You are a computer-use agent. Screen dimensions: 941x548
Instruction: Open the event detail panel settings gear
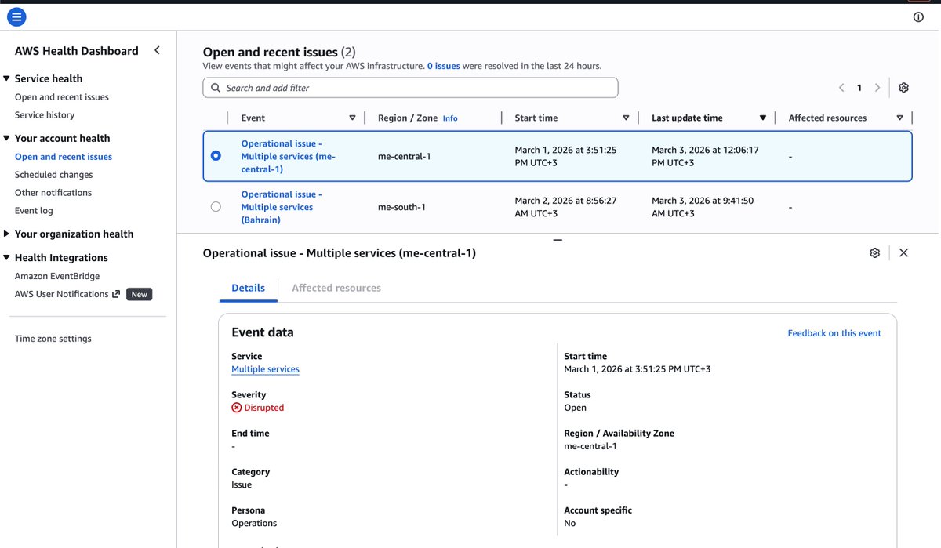coord(875,252)
